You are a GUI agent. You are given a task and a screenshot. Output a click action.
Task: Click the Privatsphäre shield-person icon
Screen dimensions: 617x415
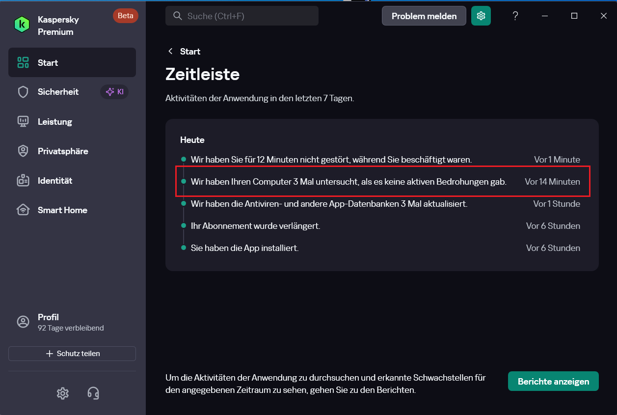coord(23,151)
